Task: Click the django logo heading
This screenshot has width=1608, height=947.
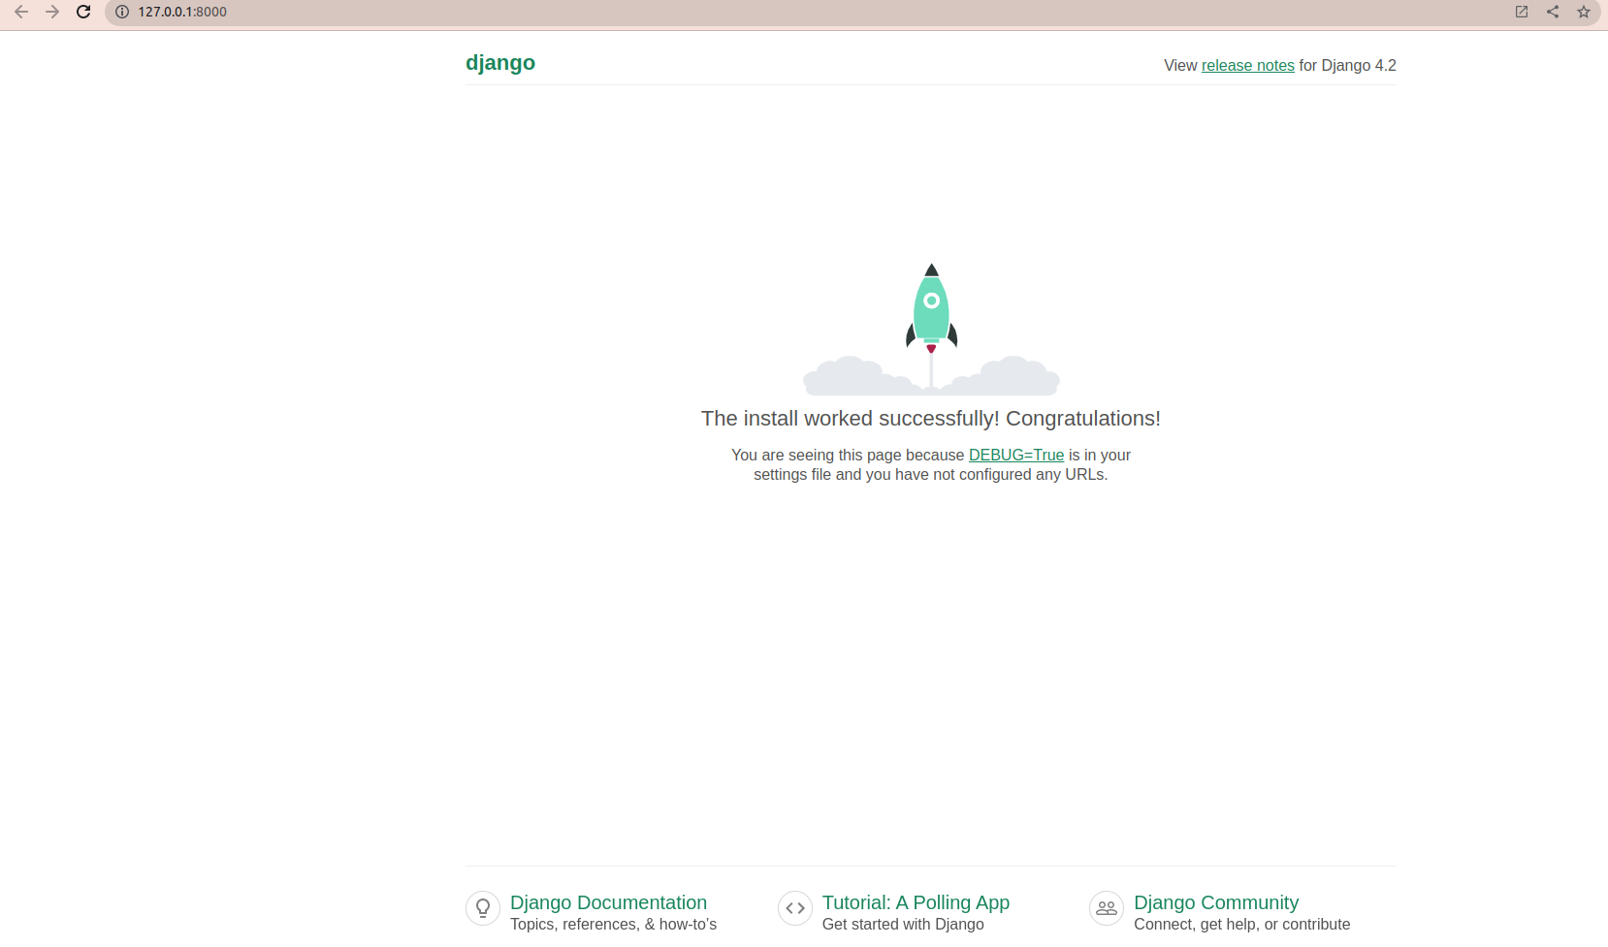Action: coord(500,63)
